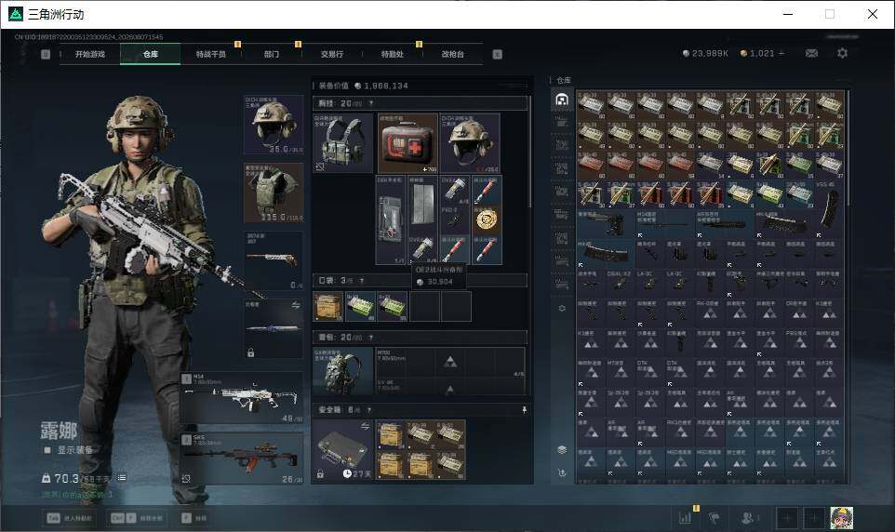Click the swap icon on the safe box
The width and height of the screenshot is (895, 532).
(x=365, y=426)
